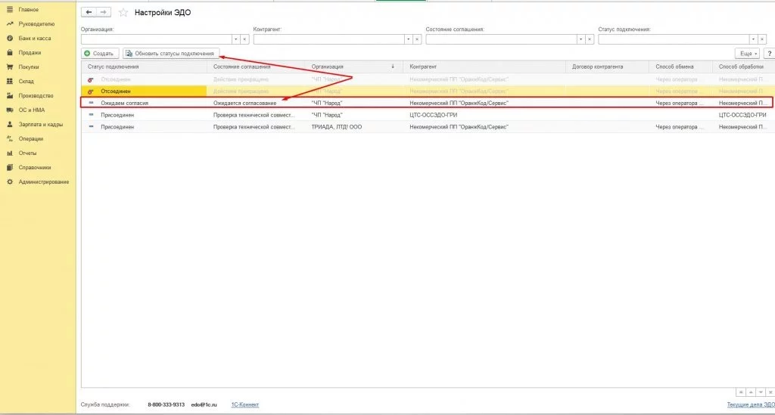Open the Зарплата и кадры section

coord(40,124)
